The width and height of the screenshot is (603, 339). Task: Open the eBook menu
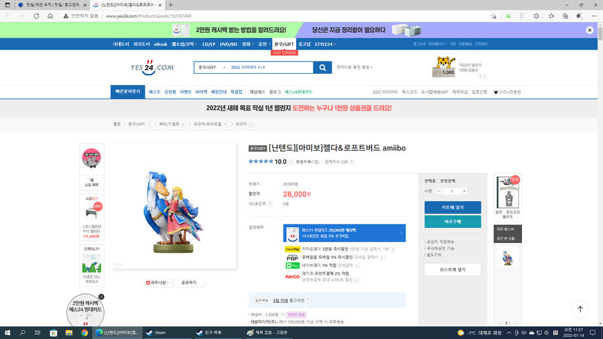[160, 44]
